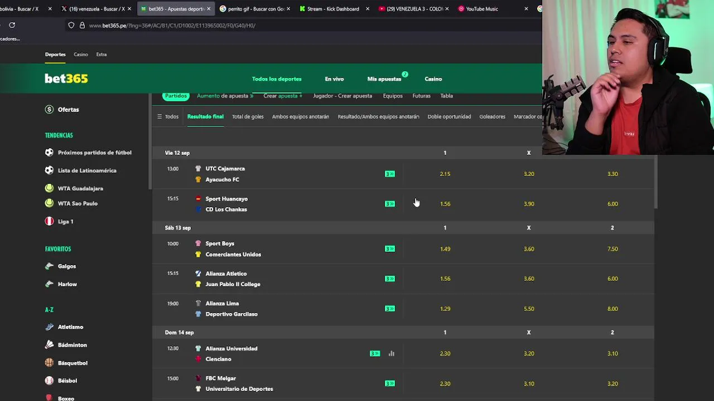
Task: Reload page with browser refresh icon
Action: coord(12,25)
